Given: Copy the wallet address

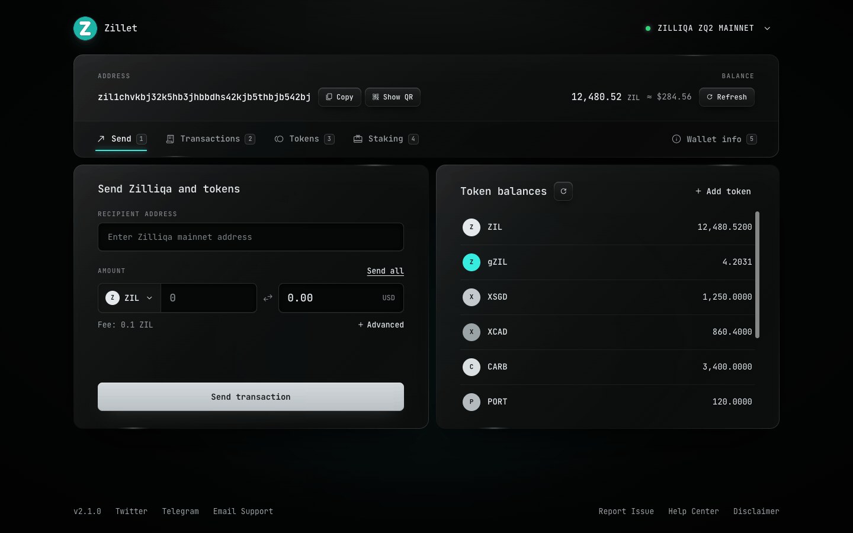Looking at the screenshot, I should point(339,97).
